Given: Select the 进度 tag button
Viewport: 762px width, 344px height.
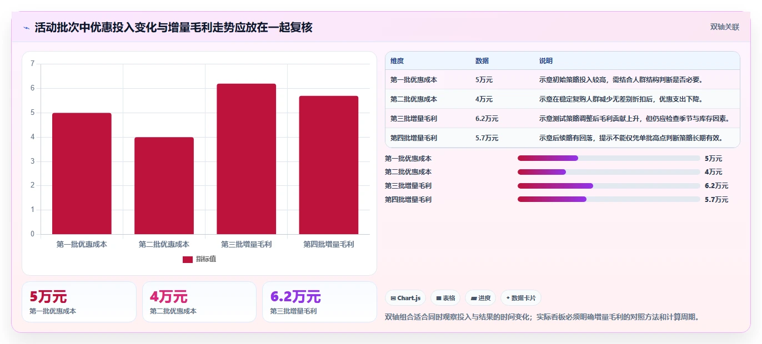Looking at the screenshot, I should 480,298.
